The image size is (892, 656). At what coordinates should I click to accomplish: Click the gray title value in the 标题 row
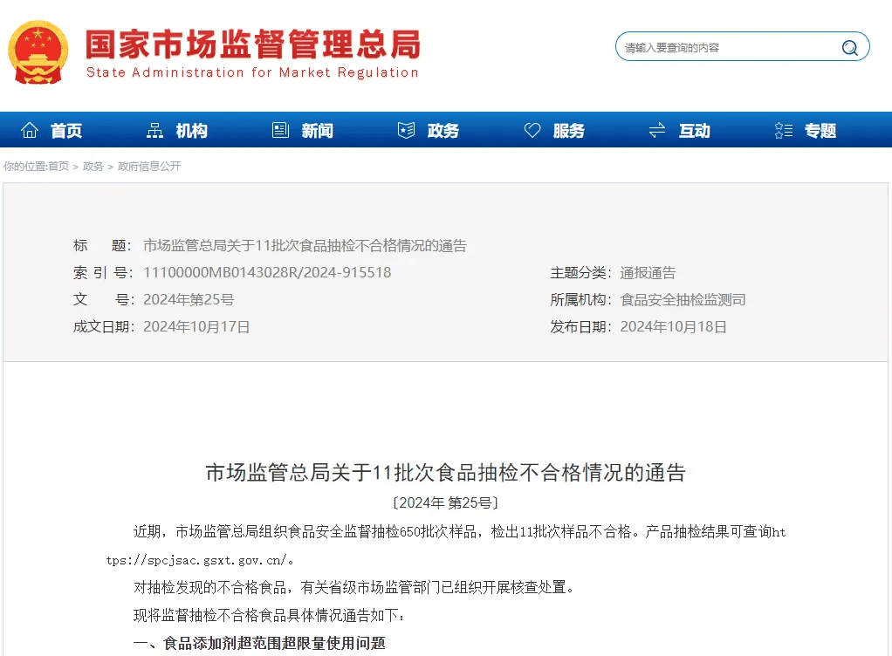tap(305, 246)
